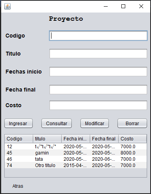
Task: Select the table row with codigo 12
Action: [76, 147]
